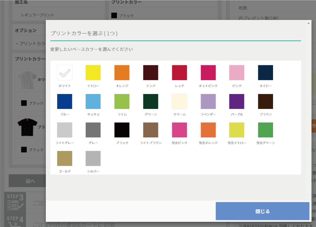Select the ライム color swatch

(122, 101)
